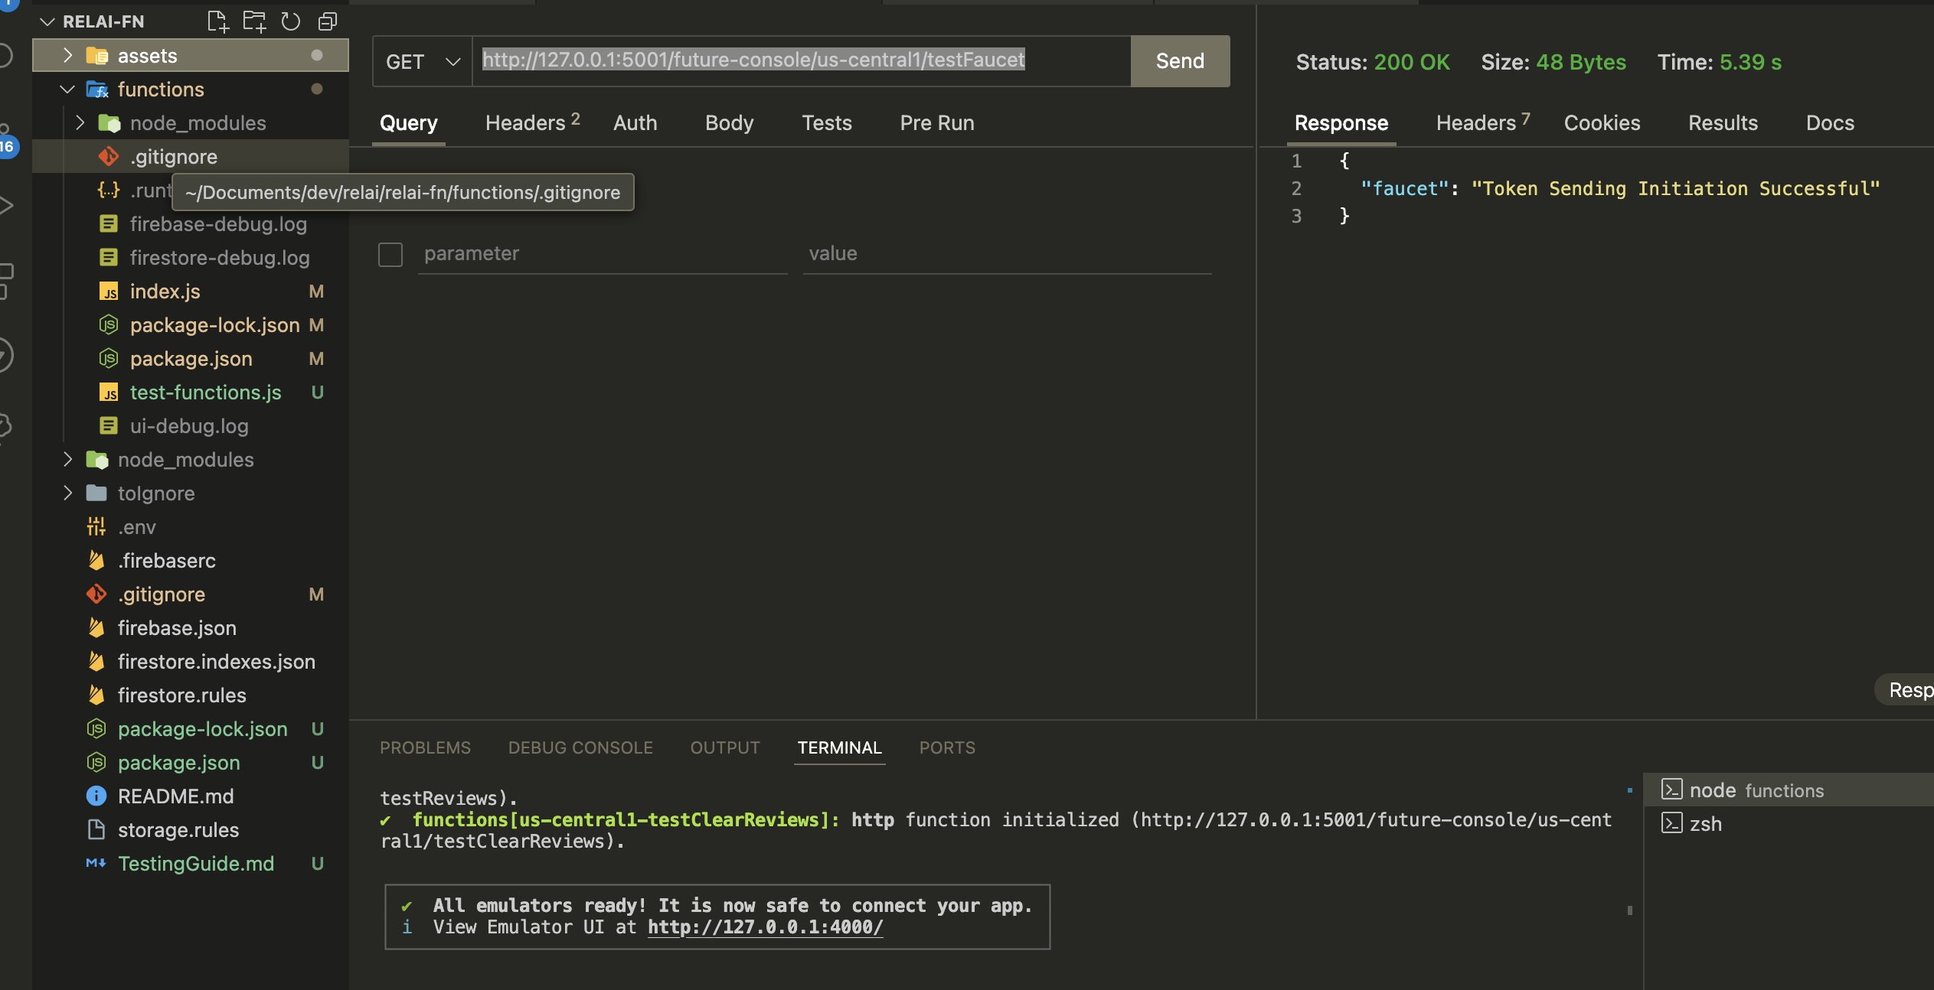1934x990 pixels.
Task: Click the request URL input field
Action: [801, 60]
